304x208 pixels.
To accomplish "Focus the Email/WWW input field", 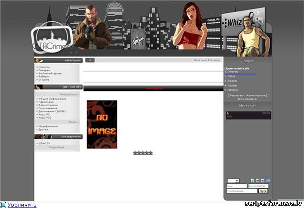I will (x=258, y=186).
